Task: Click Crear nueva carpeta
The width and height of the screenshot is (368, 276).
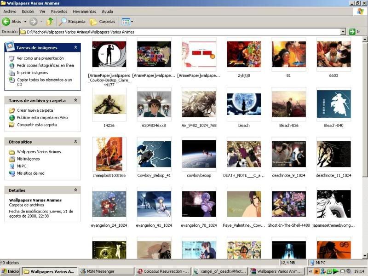Action: pos(35,110)
